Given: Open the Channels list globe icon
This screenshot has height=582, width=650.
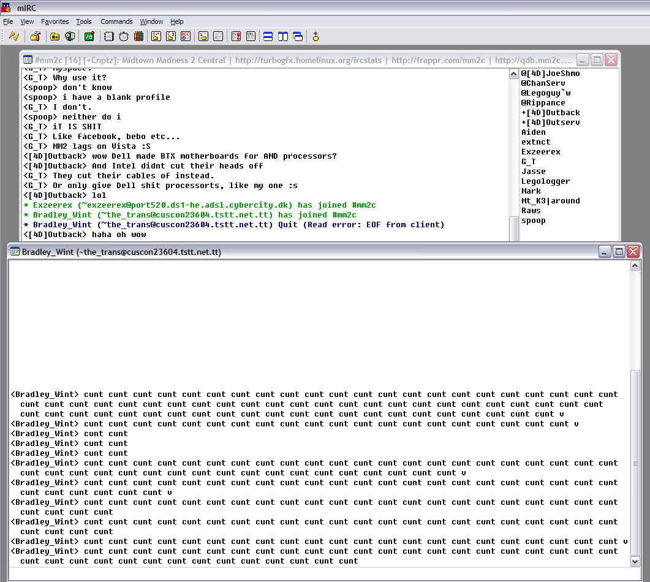Looking at the screenshot, I should tap(70, 37).
